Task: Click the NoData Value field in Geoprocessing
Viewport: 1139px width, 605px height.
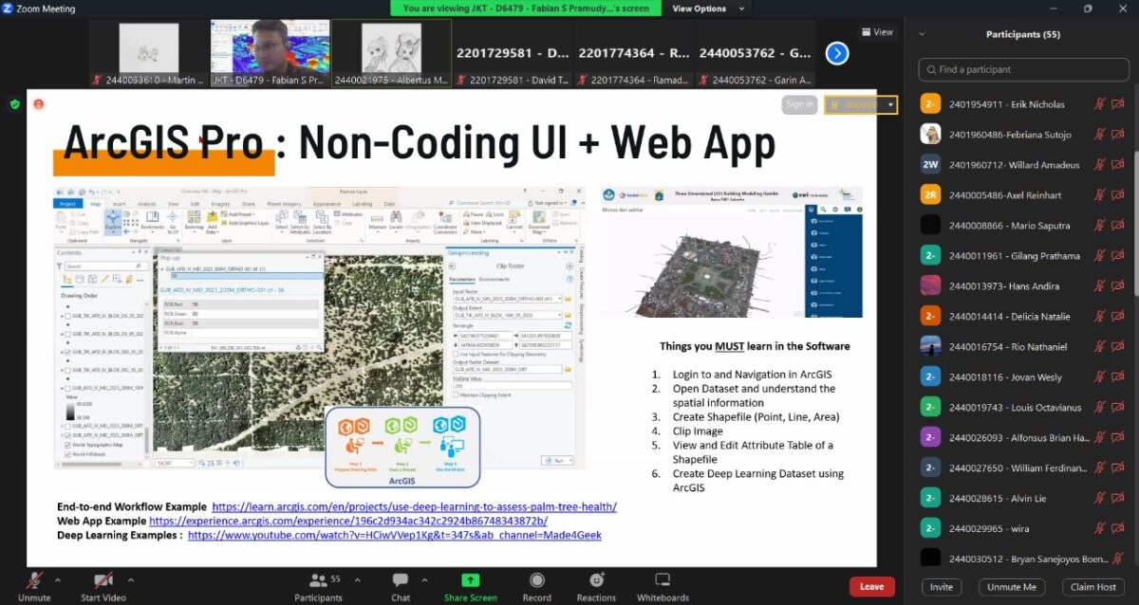Action: [x=513, y=386]
